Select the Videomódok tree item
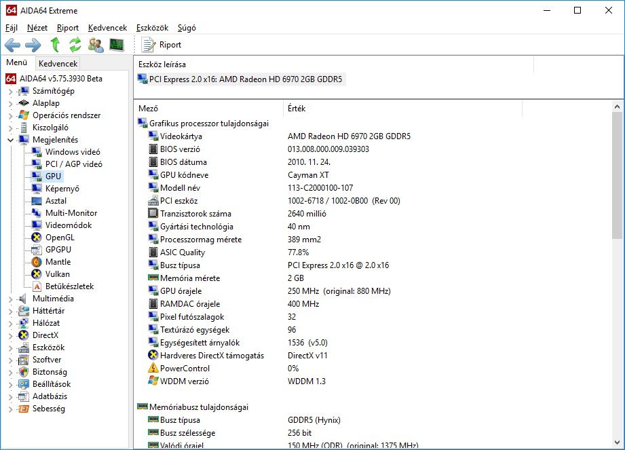The image size is (625, 450). 68,225
